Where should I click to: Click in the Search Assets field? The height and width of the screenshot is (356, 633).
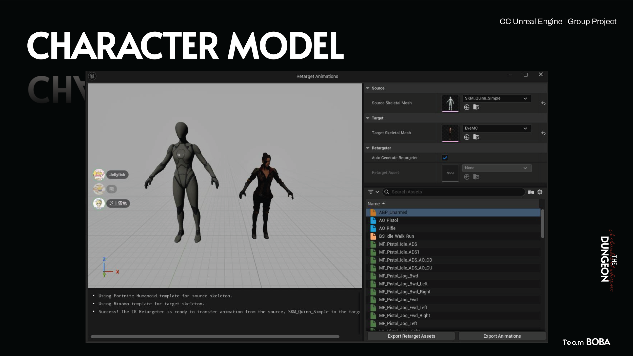453,192
